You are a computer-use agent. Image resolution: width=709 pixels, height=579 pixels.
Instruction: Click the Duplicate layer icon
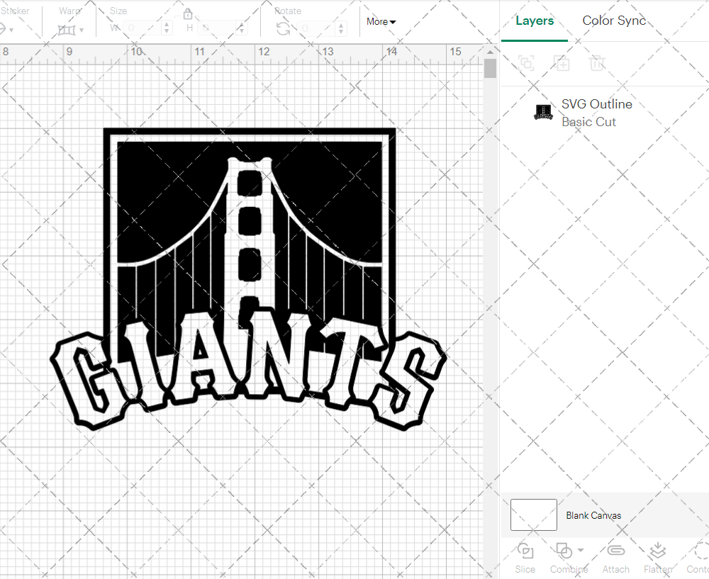pos(562,63)
